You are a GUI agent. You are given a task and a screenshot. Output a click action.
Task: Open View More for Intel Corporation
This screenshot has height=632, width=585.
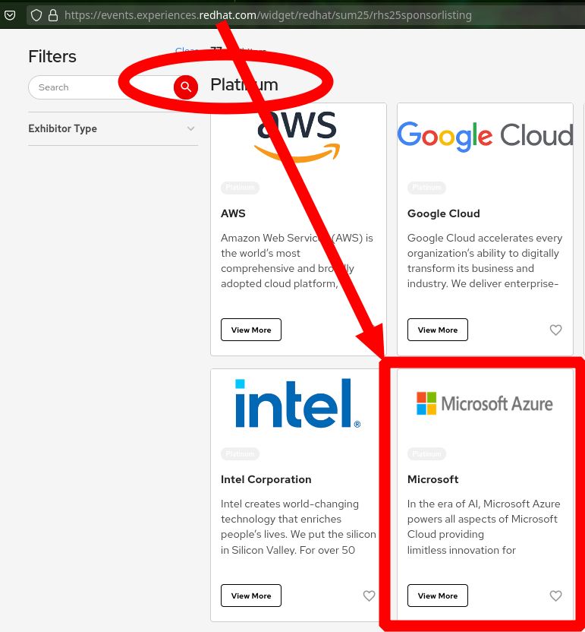251,596
